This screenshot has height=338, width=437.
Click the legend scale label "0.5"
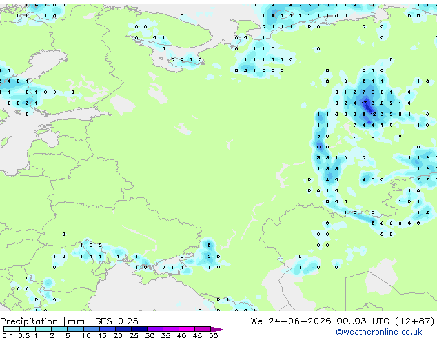(x=24, y=335)
